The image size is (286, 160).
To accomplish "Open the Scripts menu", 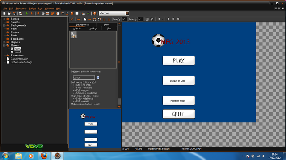I will click(x=32, y=8).
